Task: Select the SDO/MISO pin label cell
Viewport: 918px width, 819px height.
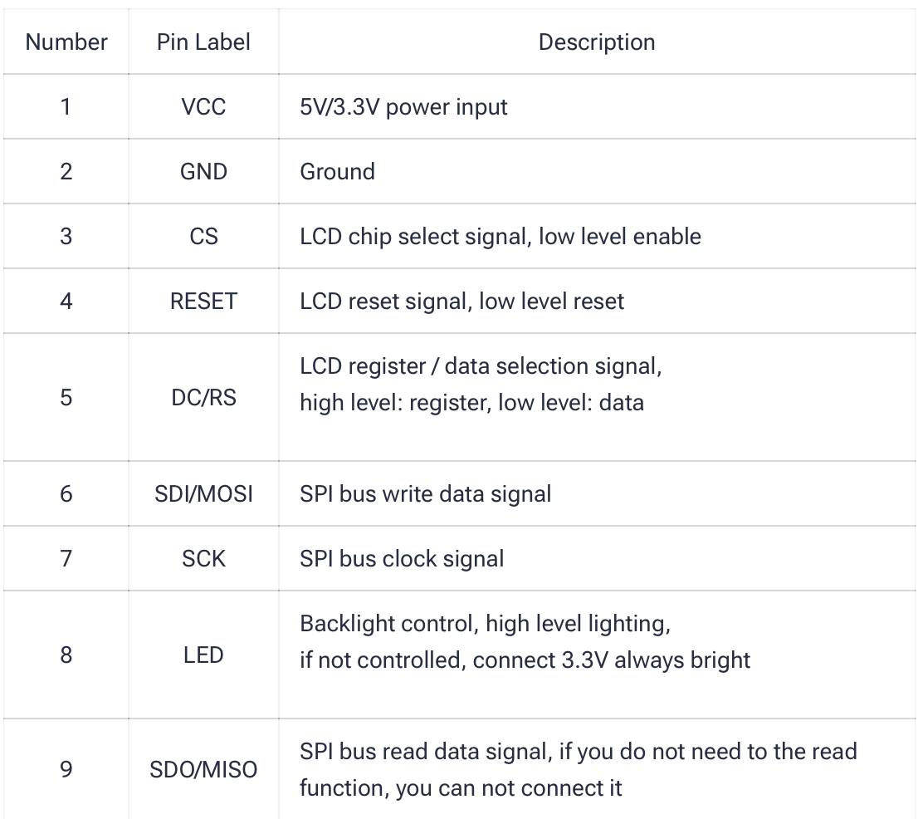Action: pyautogui.click(x=203, y=771)
